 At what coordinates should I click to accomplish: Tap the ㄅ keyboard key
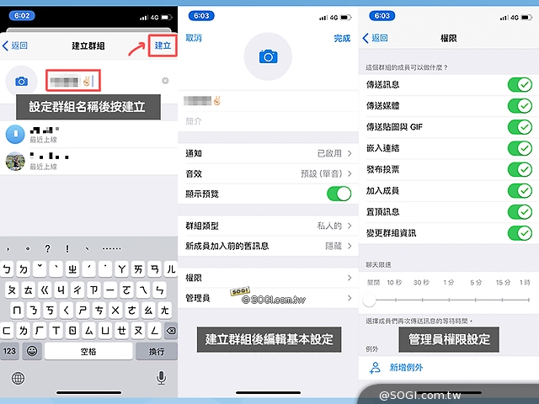coord(7,269)
